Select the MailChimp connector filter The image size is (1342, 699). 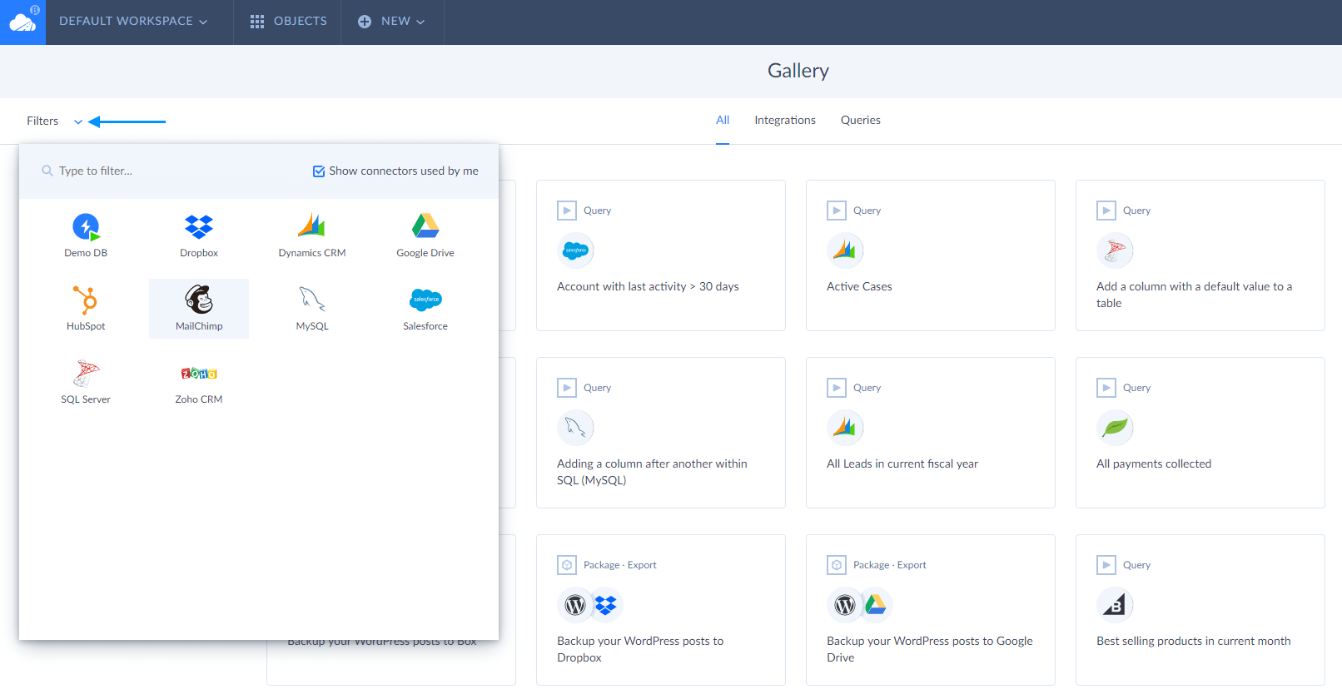click(199, 309)
